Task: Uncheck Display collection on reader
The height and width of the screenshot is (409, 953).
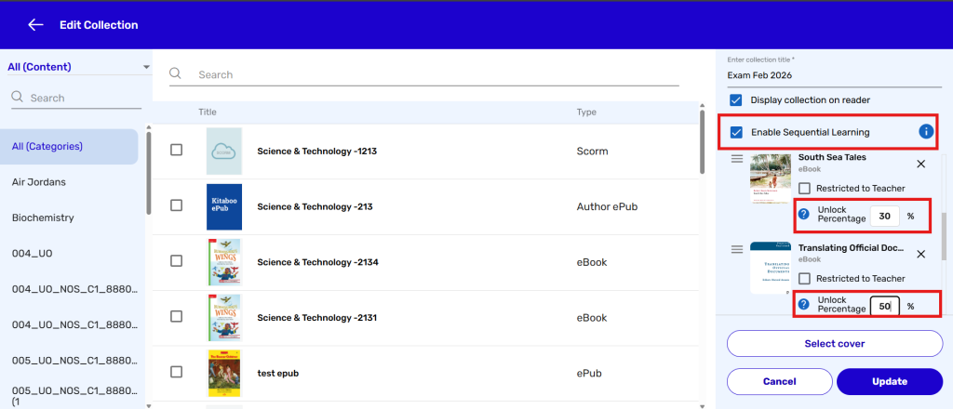Action: 736,99
